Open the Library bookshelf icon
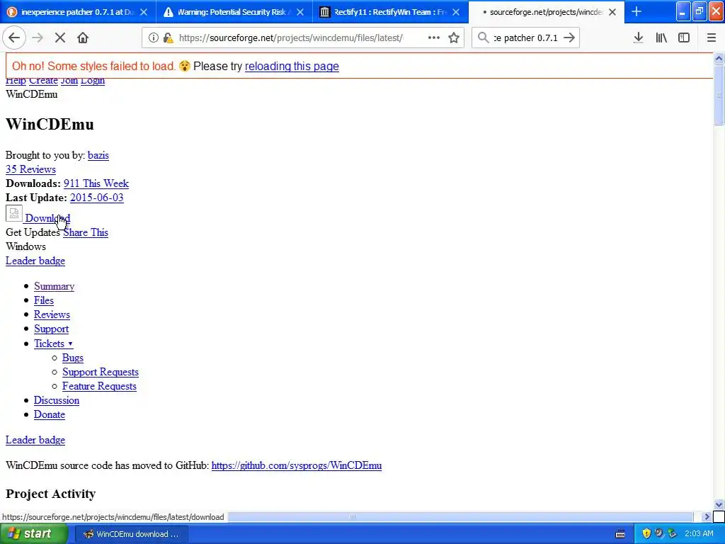This screenshot has width=725, height=544. [661, 38]
